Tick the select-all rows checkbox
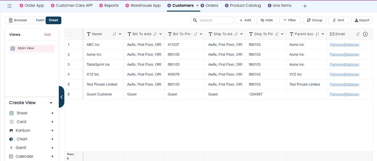The image size is (377, 161). tap(70, 34)
